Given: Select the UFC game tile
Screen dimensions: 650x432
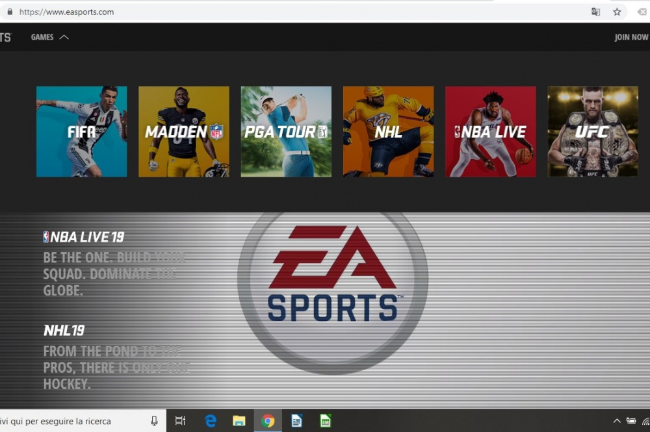Looking at the screenshot, I should 593,132.
